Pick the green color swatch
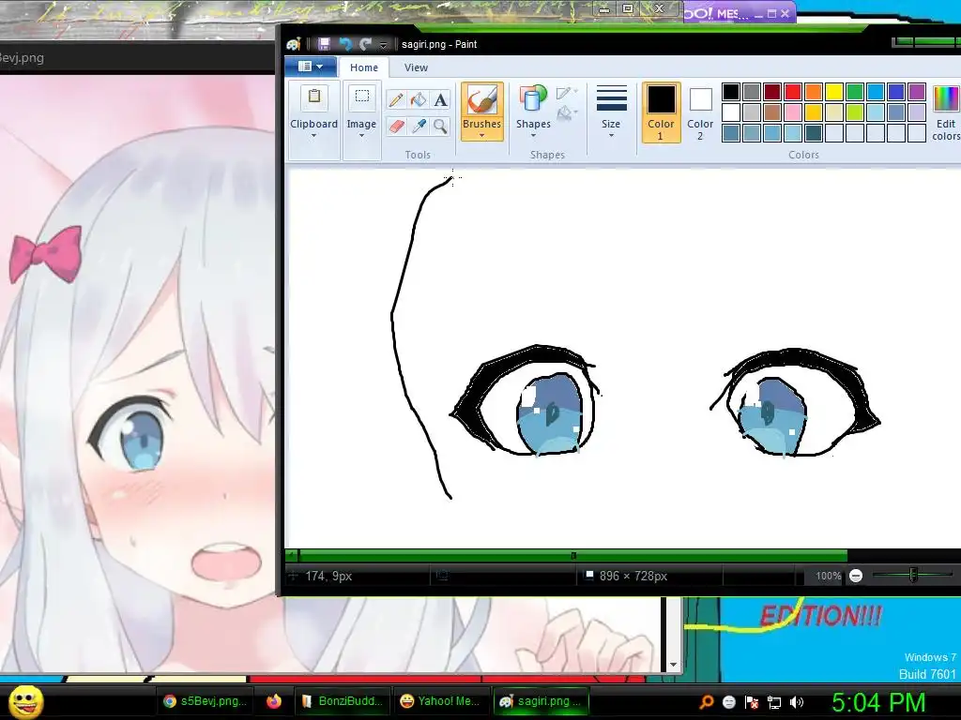 coord(854,92)
